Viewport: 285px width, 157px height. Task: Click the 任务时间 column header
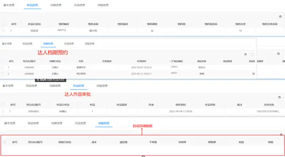(141, 61)
